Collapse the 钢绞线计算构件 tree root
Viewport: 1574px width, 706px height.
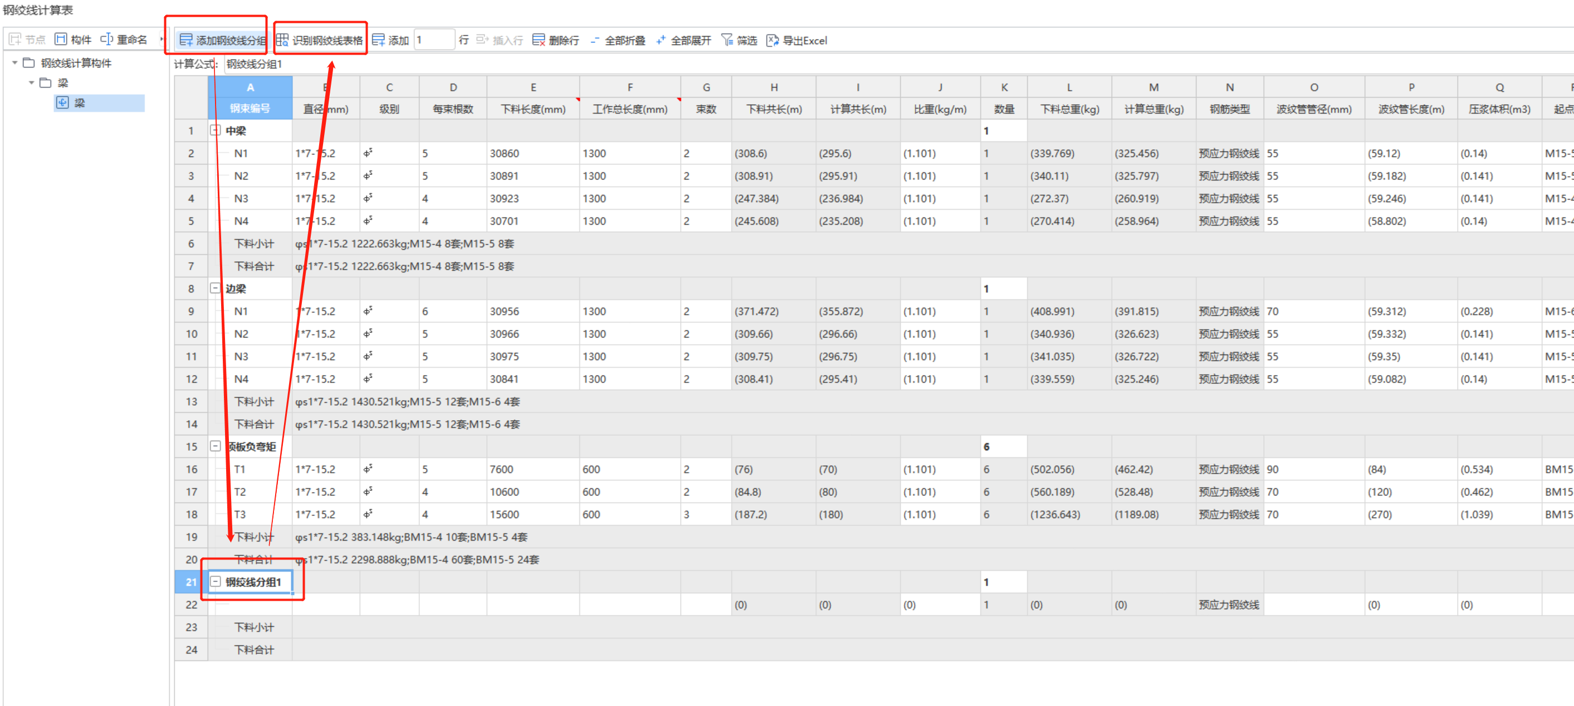point(14,63)
